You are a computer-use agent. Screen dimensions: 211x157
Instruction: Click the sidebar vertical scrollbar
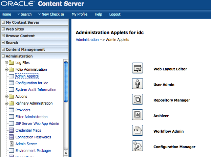click(66, 81)
